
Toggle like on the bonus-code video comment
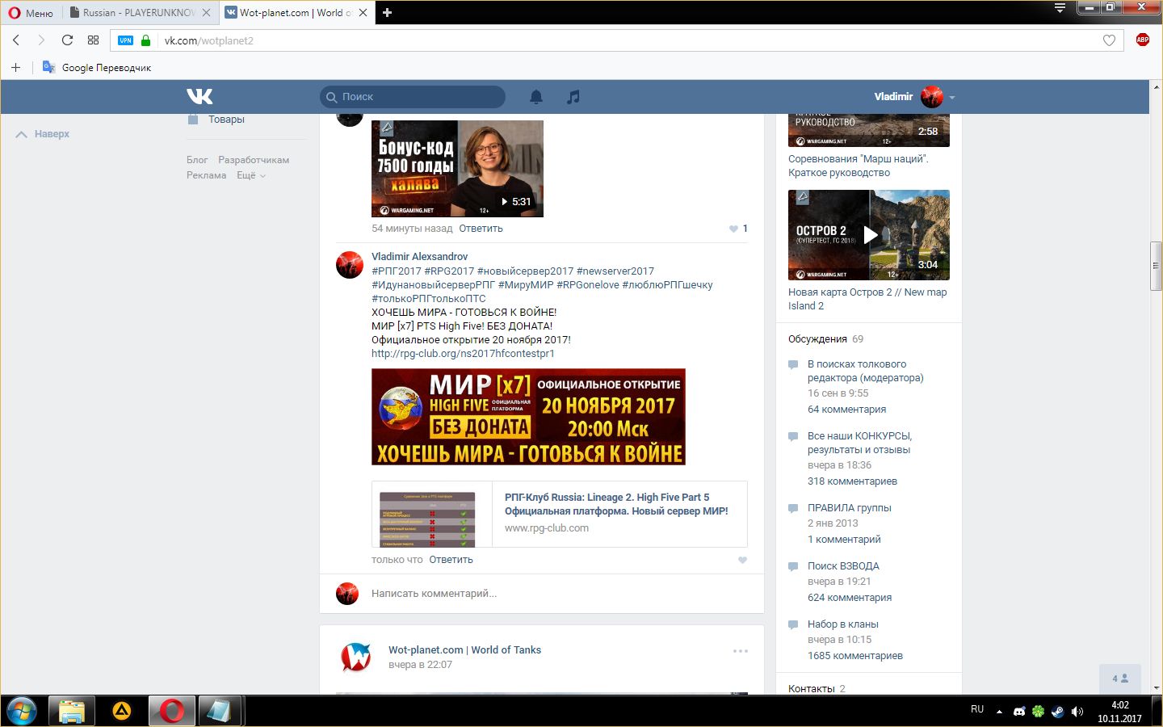[x=734, y=229]
